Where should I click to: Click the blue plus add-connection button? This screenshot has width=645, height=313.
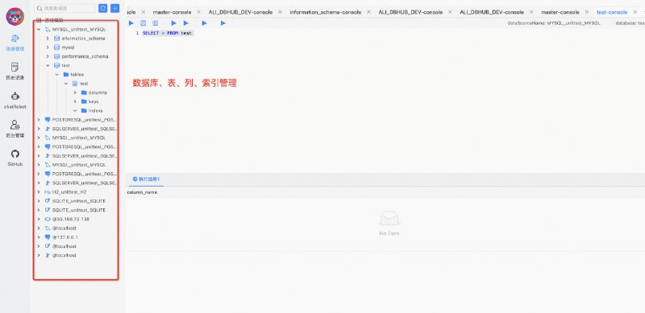(115, 8)
